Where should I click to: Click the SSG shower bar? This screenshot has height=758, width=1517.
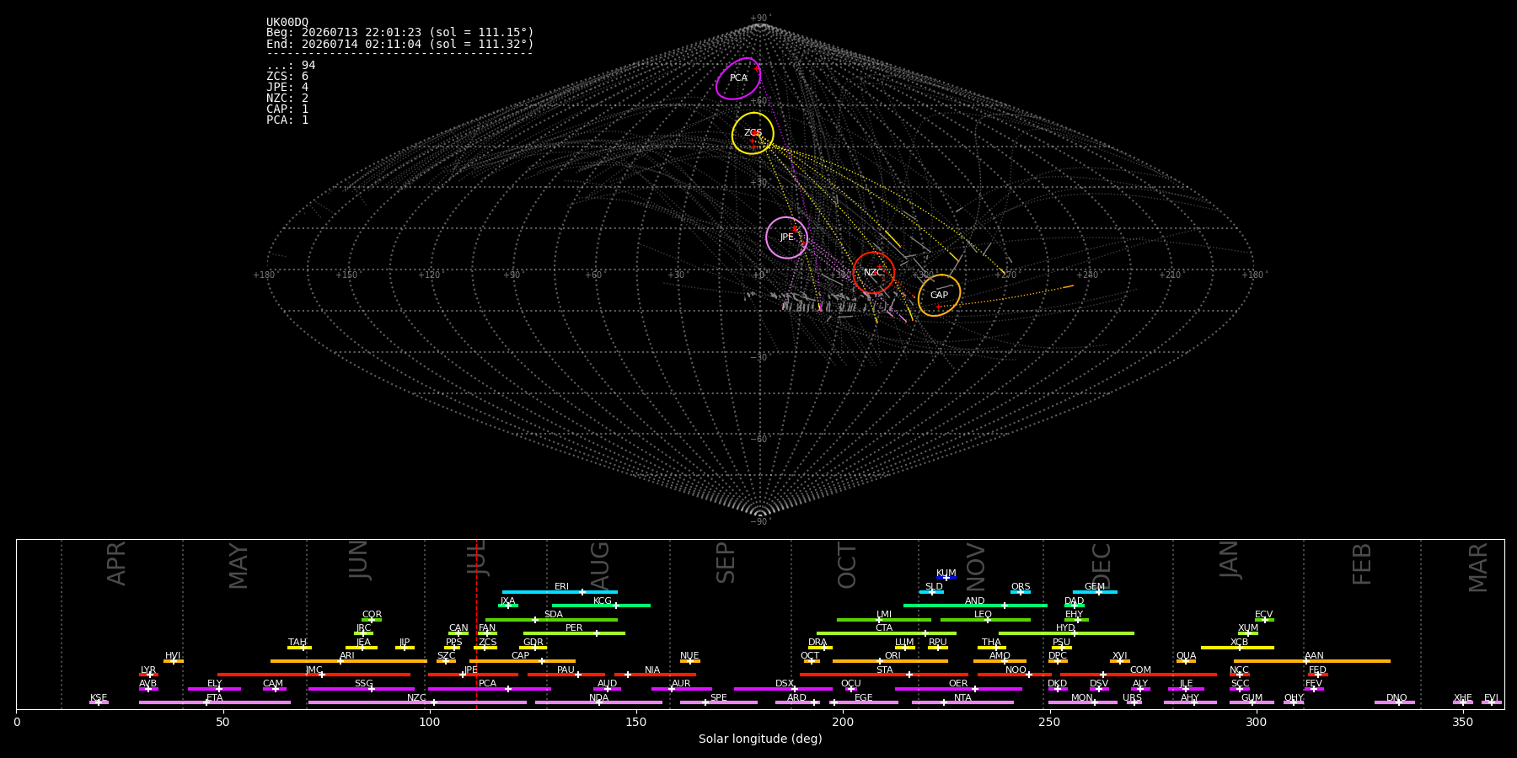point(361,689)
